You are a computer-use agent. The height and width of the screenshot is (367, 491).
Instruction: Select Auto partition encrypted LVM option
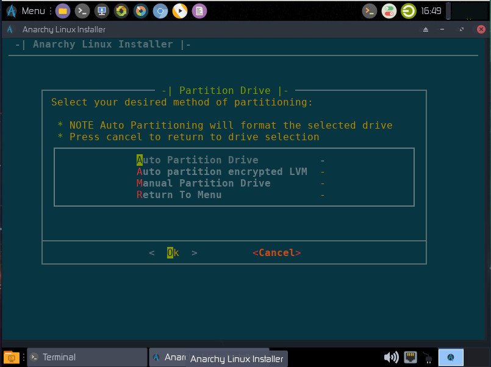pyautogui.click(x=221, y=171)
